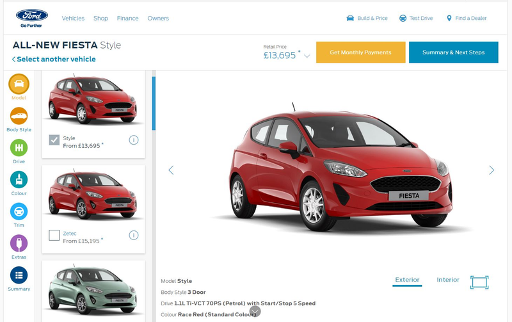The width and height of the screenshot is (512, 322).
Task: Click the Ford logo
Action: (x=31, y=15)
